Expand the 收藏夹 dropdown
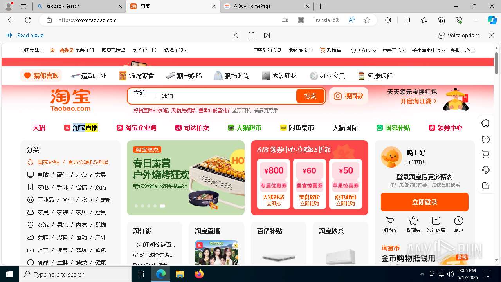501x282 pixels. point(363,51)
